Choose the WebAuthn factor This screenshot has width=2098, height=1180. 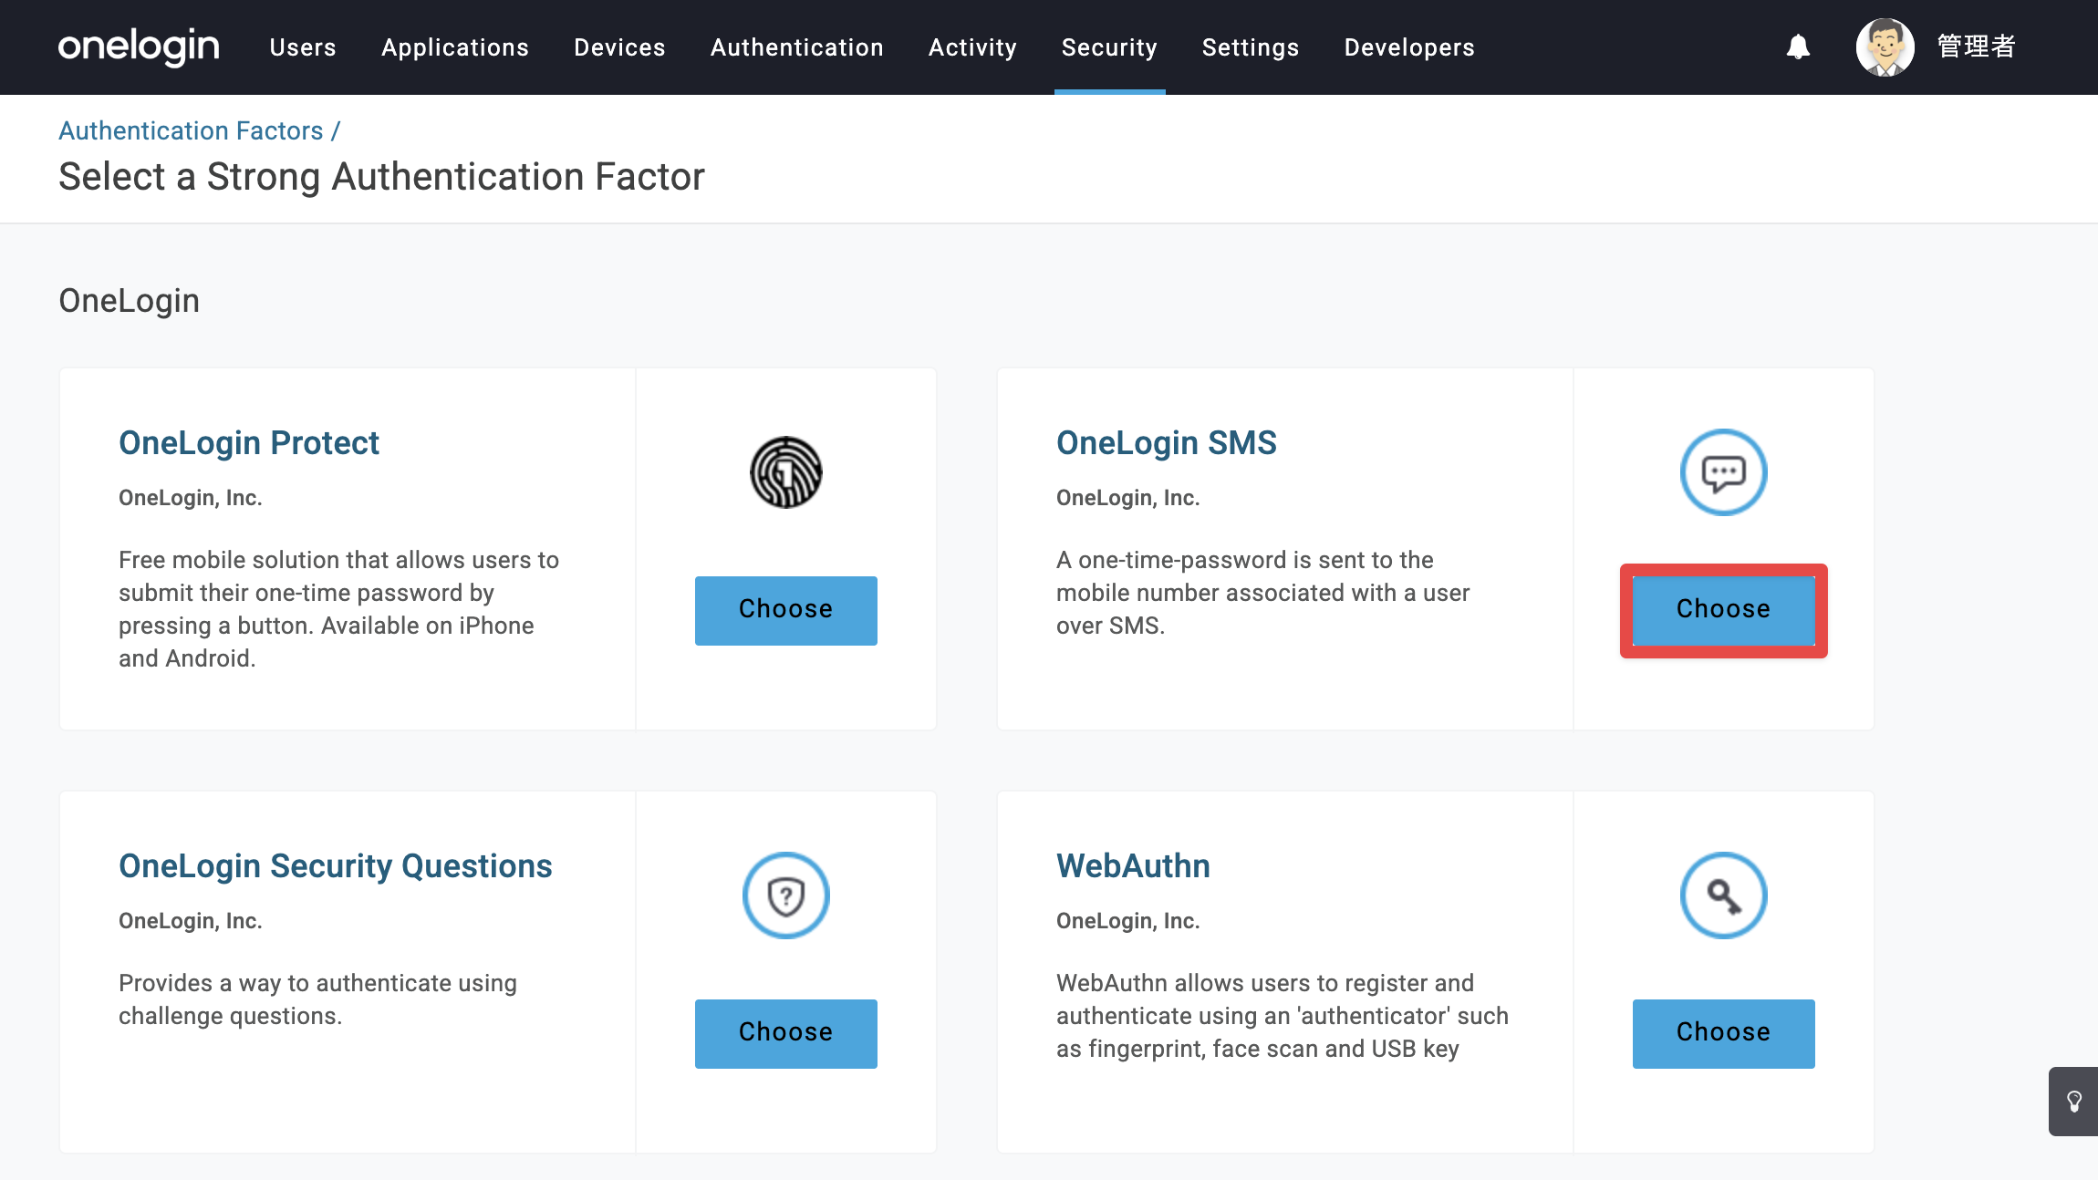1724,1033
